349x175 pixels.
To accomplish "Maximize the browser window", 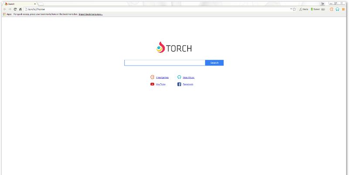I will (336, 3).
